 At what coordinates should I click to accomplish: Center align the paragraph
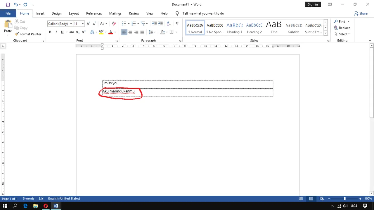tap(130, 32)
